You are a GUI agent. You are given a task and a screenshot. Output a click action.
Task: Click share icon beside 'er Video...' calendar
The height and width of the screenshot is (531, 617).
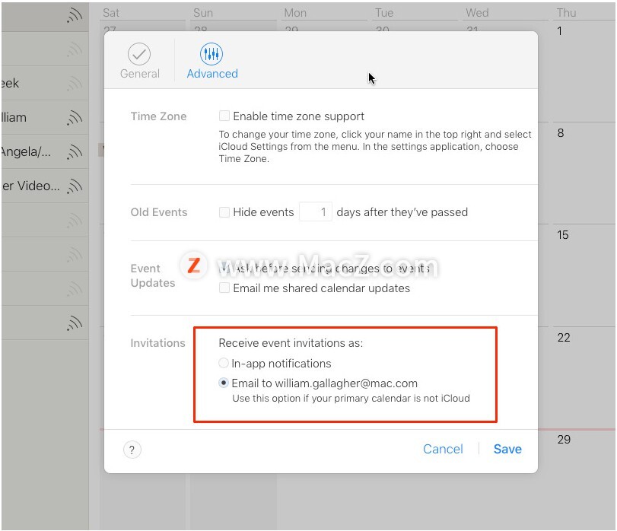[75, 186]
